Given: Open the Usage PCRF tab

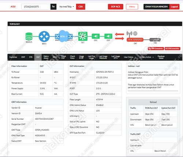Looking at the screenshot, I should tap(81, 57).
